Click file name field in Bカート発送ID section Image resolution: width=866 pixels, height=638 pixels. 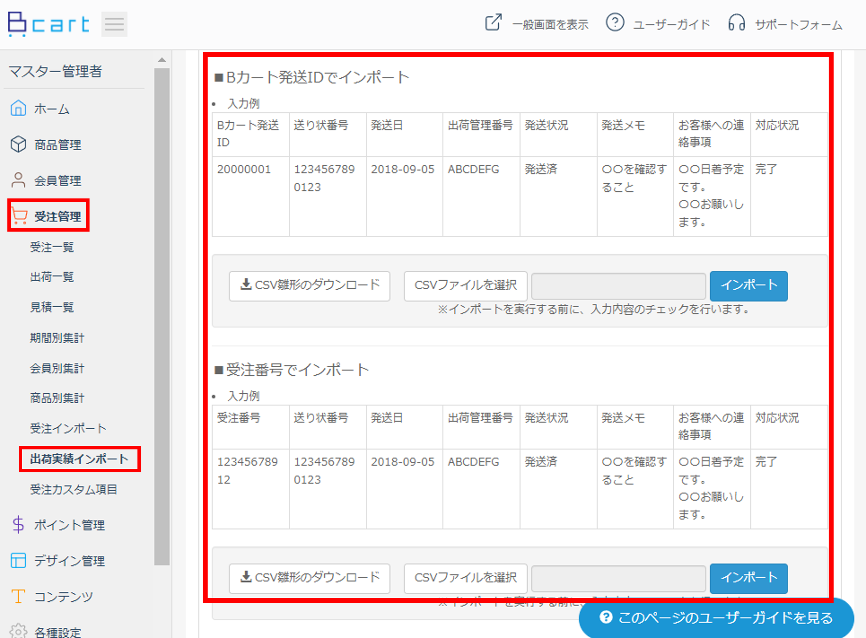(618, 286)
